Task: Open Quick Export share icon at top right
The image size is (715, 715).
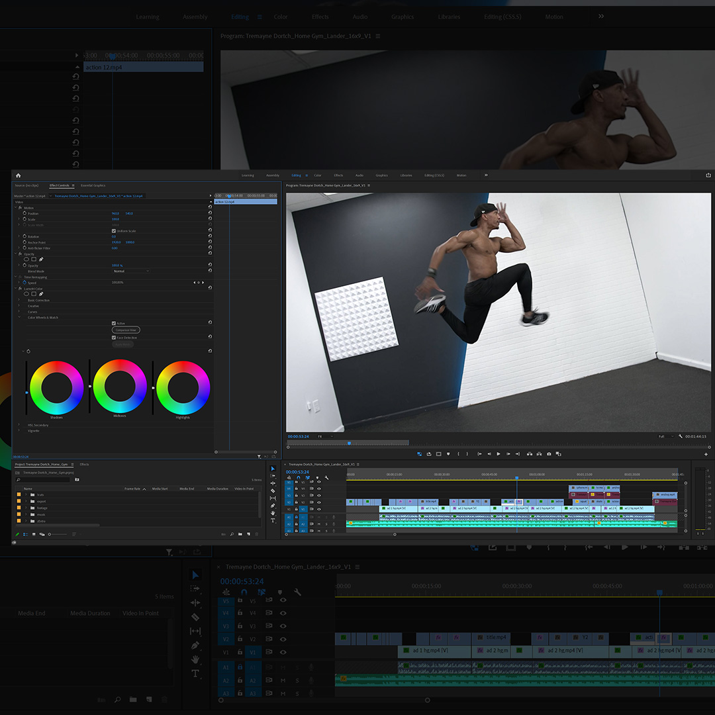Action: click(708, 175)
